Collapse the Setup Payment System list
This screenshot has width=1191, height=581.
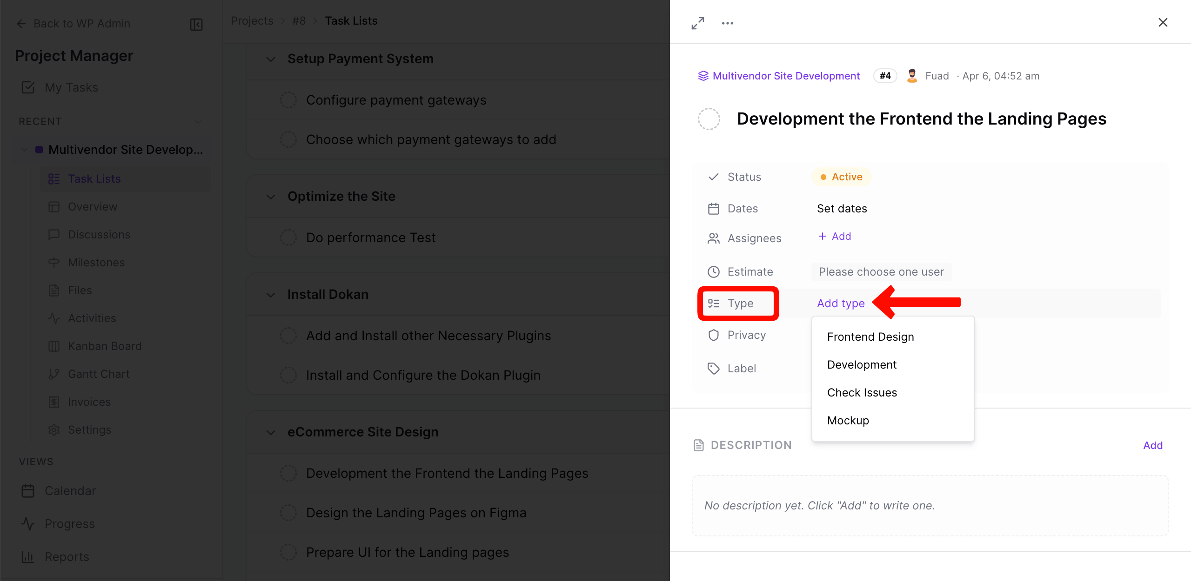[271, 59]
